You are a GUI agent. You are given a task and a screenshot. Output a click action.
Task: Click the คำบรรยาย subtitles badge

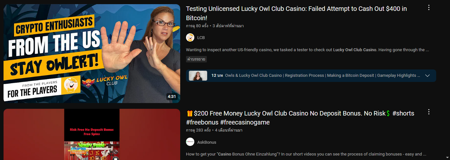tap(196, 59)
